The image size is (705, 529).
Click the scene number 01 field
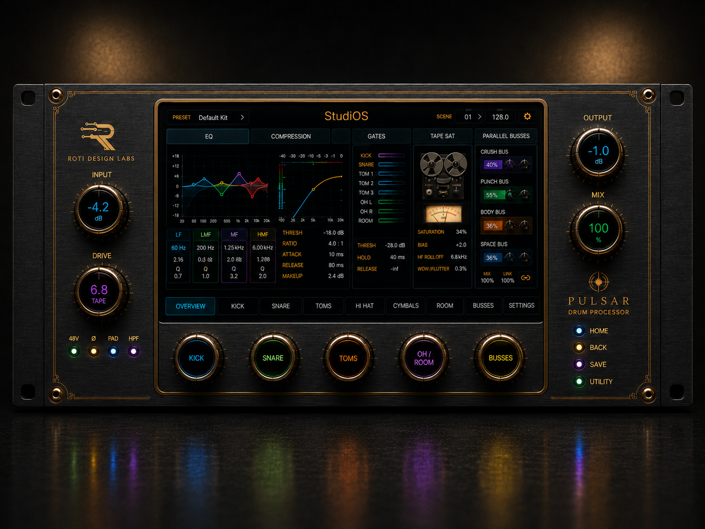[x=468, y=117]
